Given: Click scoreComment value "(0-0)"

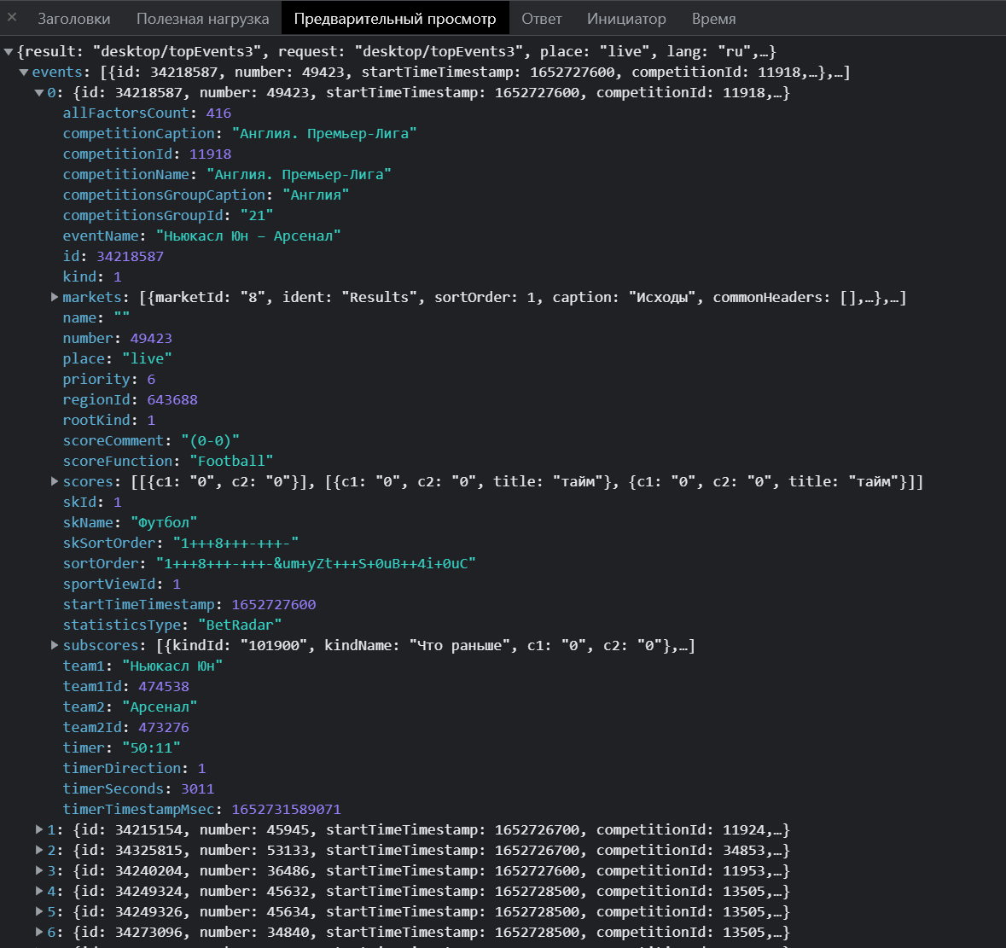Looking at the screenshot, I should pyautogui.click(x=210, y=440).
